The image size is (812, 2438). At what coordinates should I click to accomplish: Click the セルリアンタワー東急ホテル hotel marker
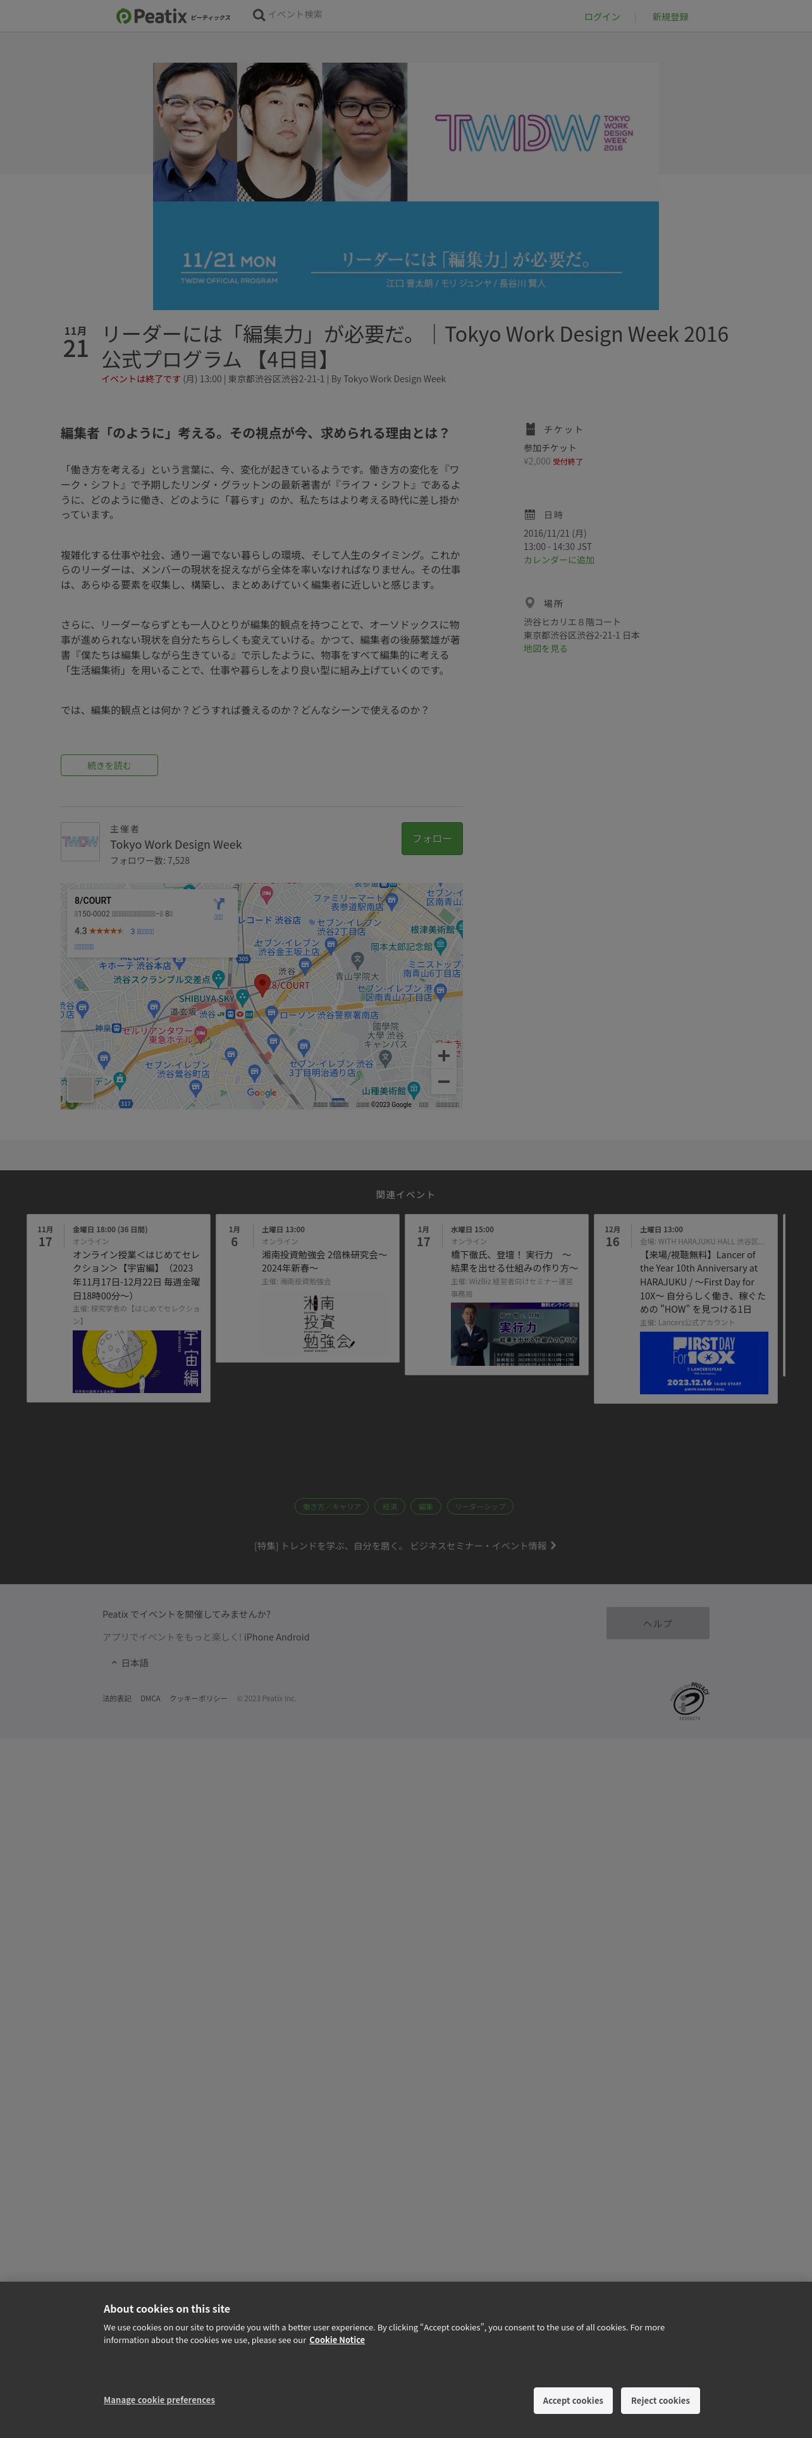tap(200, 1034)
